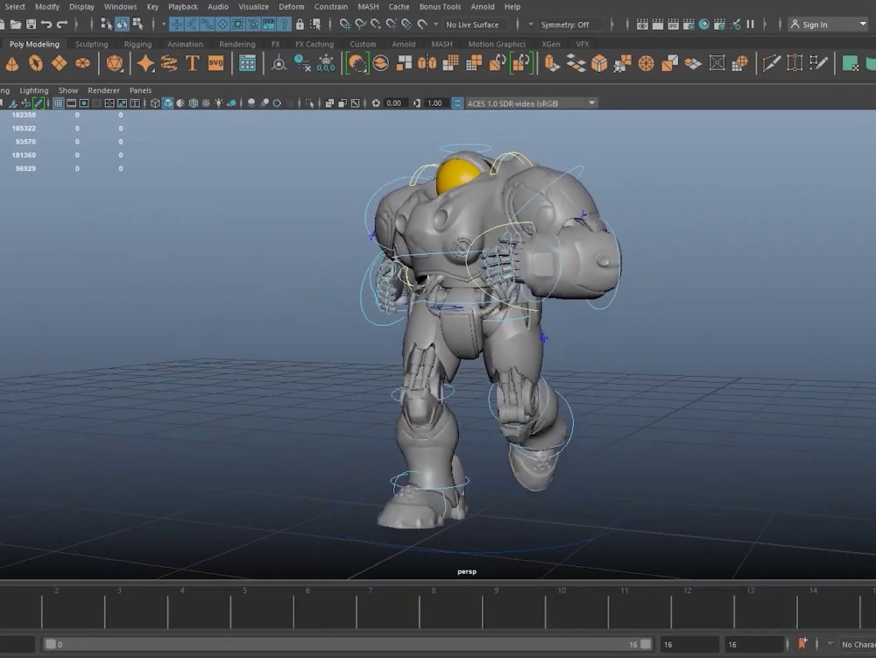Click the Undo arrow icon
The height and width of the screenshot is (658, 876).
(x=46, y=25)
